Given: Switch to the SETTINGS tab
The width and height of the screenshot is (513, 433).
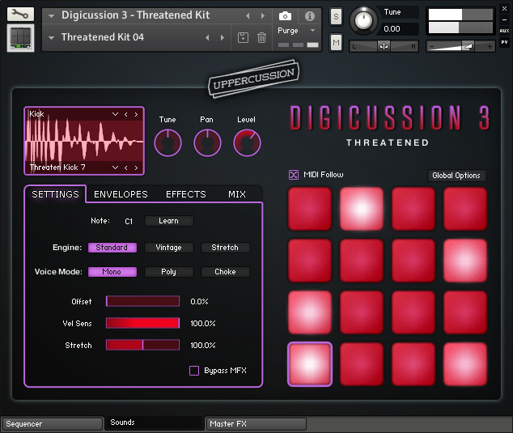Looking at the screenshot, I should click(55, 194).
